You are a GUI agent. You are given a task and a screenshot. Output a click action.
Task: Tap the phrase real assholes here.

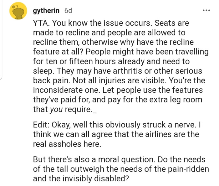click(x=67, y=144)
